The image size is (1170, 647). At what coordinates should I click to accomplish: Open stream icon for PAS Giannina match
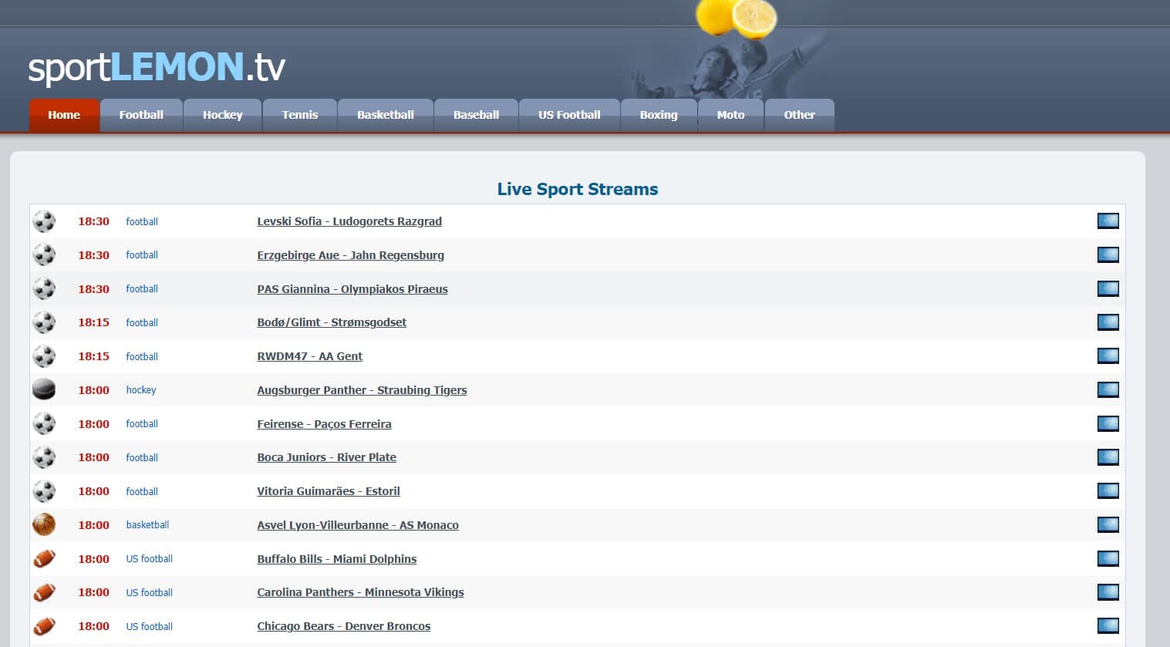click(x=1108, y=289)
